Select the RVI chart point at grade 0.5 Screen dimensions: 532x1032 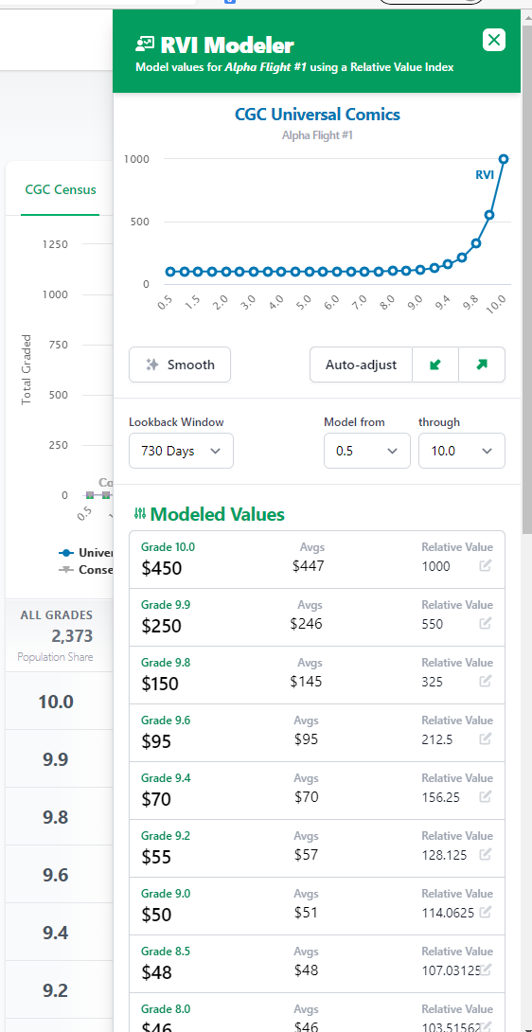[x=170, y=271]
